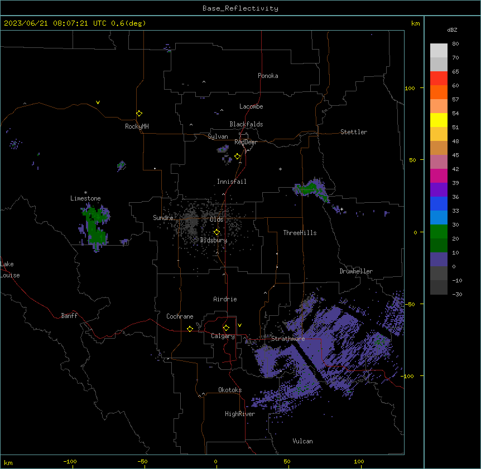Click the yellow diamond marker below Cochrane

click(x=190, y=329)
